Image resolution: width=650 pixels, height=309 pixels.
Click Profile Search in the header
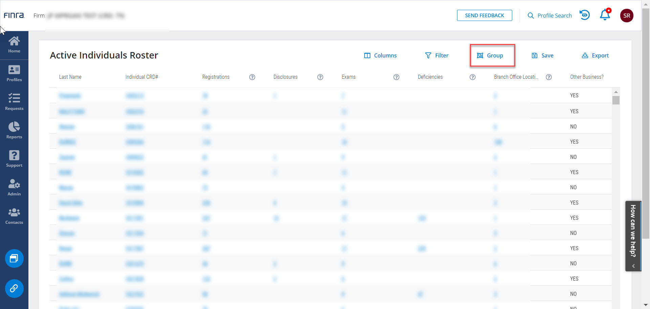550,16
